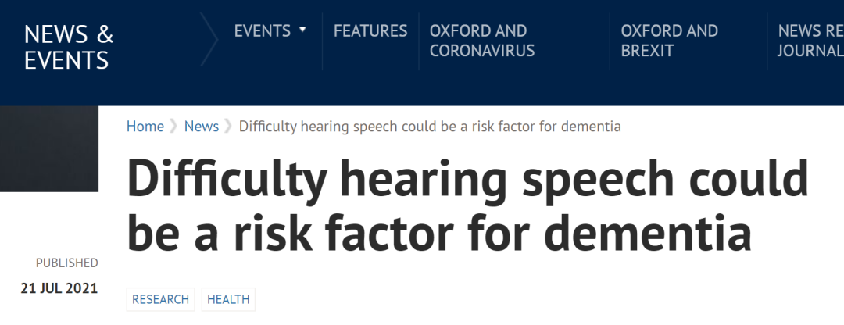Open Oxford and Coronavirus page

click(x=481, y=41)
